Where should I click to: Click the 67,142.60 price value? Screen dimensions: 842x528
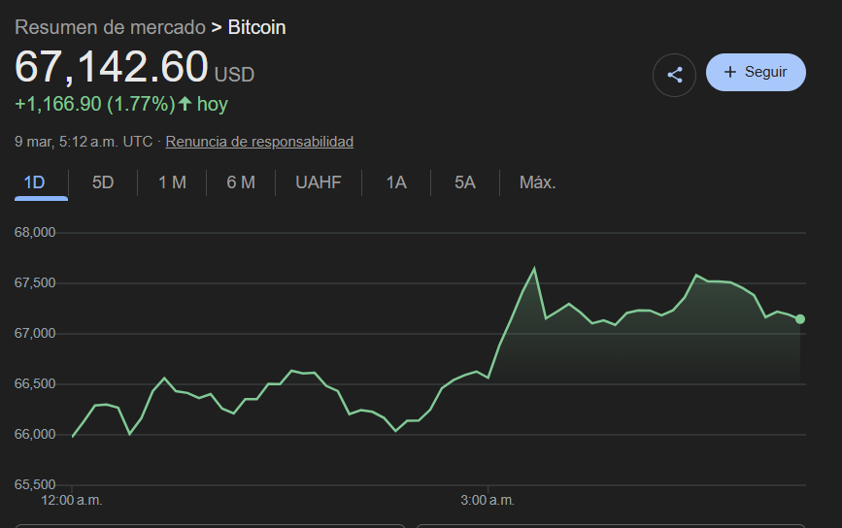coord(111,67)
